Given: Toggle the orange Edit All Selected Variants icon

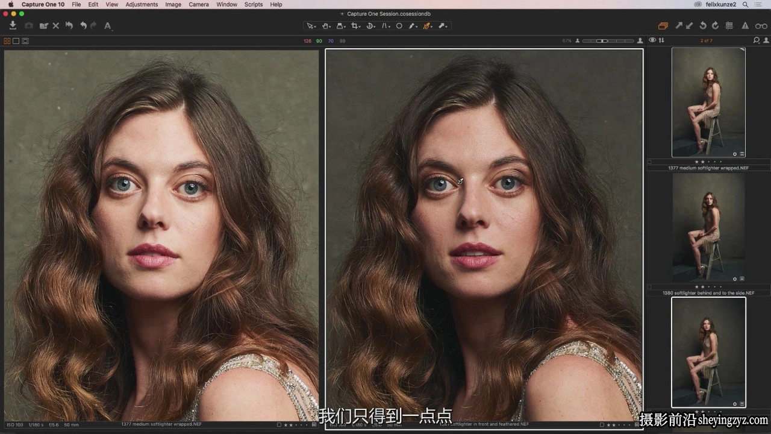Looking at the screenshot, I should tap(663, 26).
